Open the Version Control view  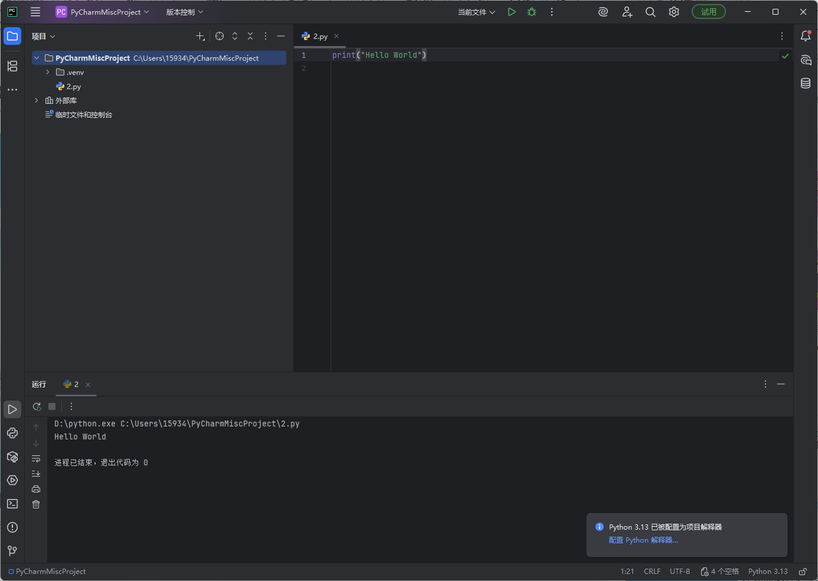(x=12, y=550)
